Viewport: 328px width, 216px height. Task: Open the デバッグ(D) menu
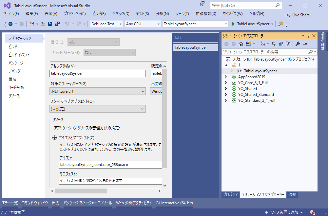pyautogui.click(x=121, y=14)
